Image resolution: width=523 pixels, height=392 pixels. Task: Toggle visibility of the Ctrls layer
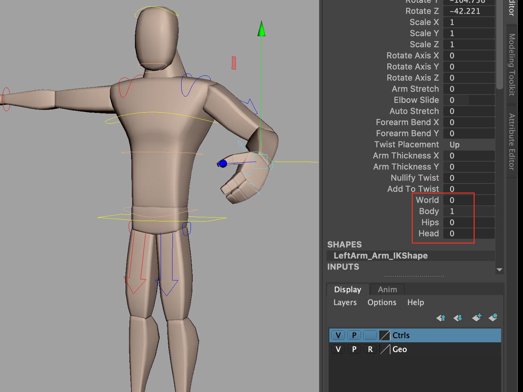click(x=338, y=335)
